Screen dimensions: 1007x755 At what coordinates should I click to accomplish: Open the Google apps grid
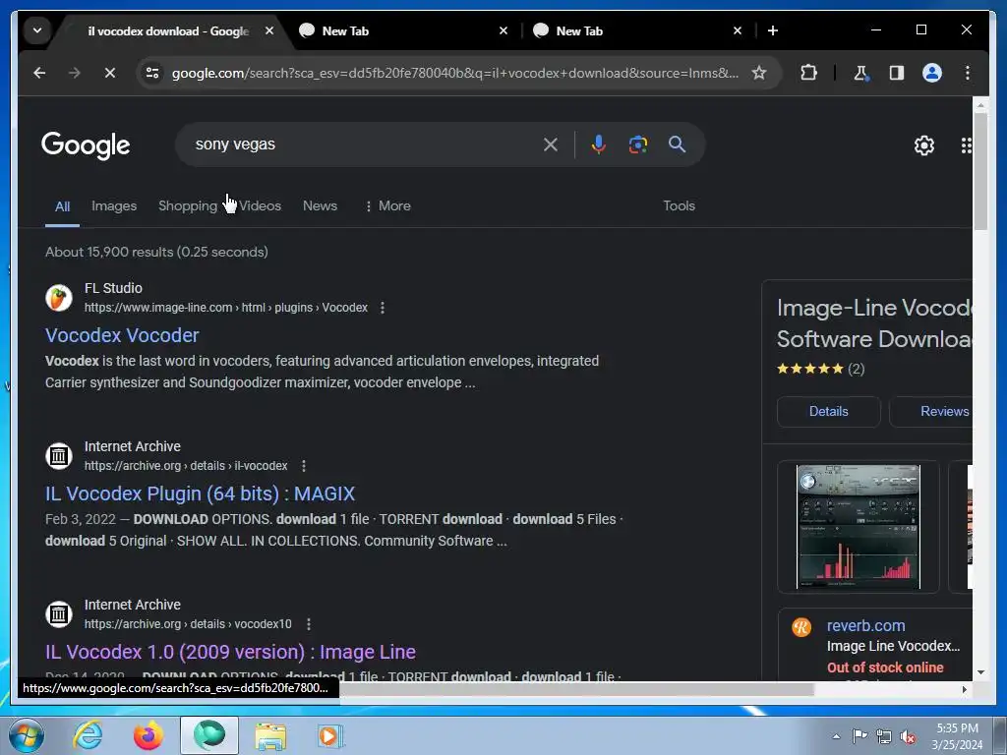point(966,145)
